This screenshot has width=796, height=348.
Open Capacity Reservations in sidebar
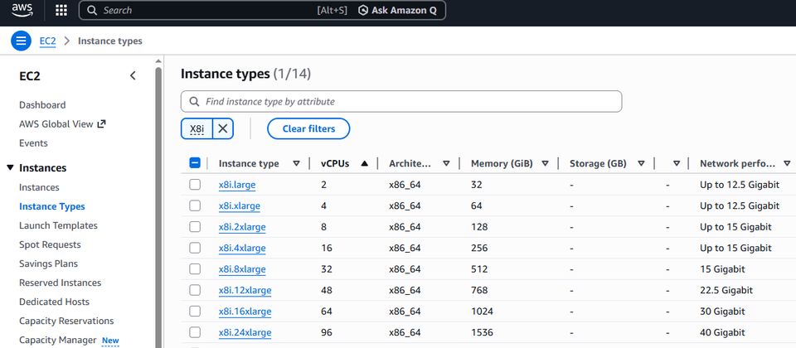pos(66,321)
